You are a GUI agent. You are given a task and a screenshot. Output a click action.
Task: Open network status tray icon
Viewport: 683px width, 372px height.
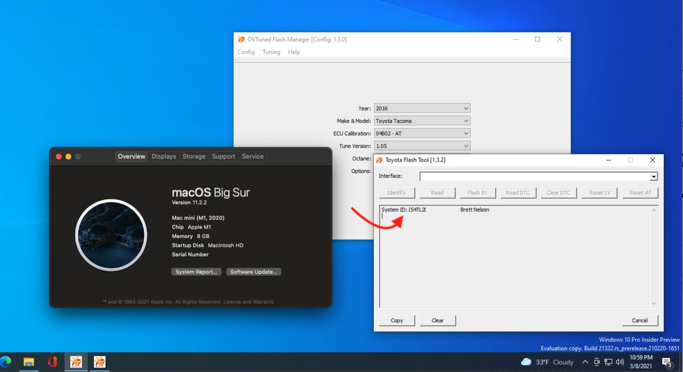pyautogui.click(x=608, y=362)
